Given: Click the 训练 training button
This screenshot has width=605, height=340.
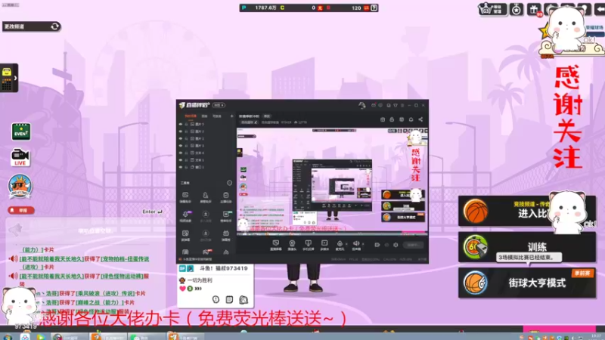Looking at the screenshot, I should [x=527, y=247].
